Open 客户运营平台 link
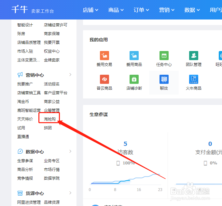222x206 pixels. point(55,93)
